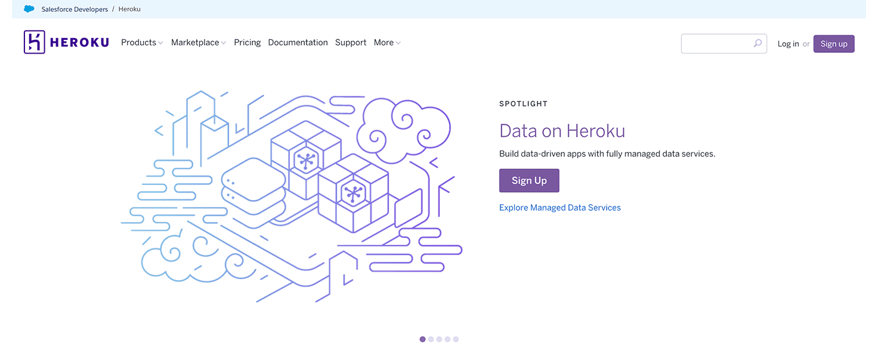Select the Support navigation item

[350, 42]
